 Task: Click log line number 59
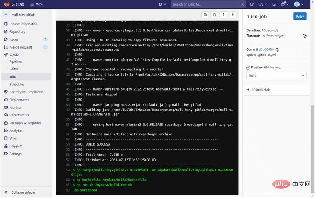68,170
